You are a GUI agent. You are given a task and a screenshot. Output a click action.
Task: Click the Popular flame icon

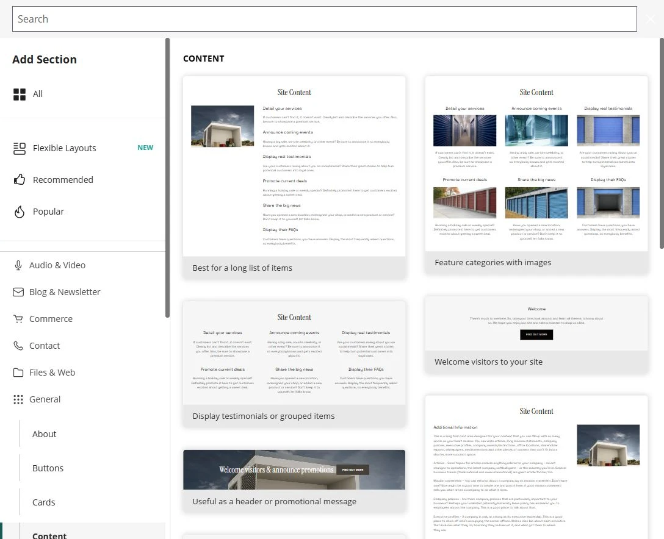[x=19, y=212]
